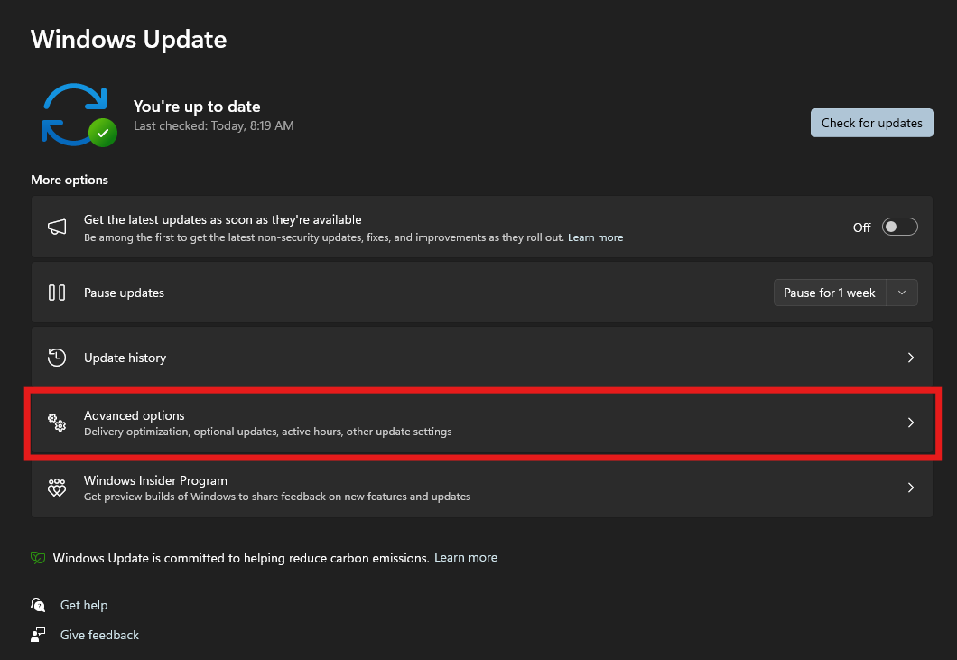Open the Give feedback link

(x=99, y=635)
